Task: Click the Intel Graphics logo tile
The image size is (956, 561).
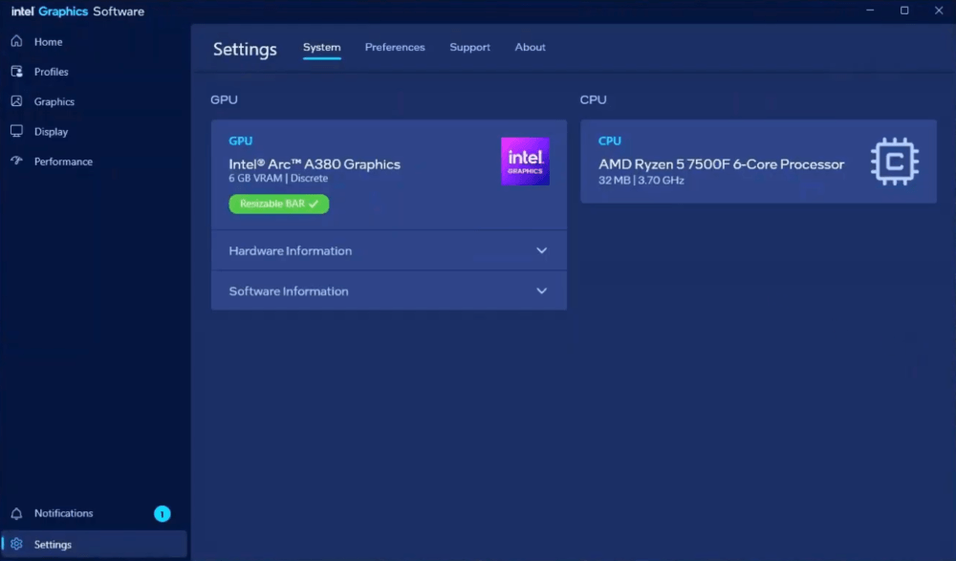Action: point(525,161)
